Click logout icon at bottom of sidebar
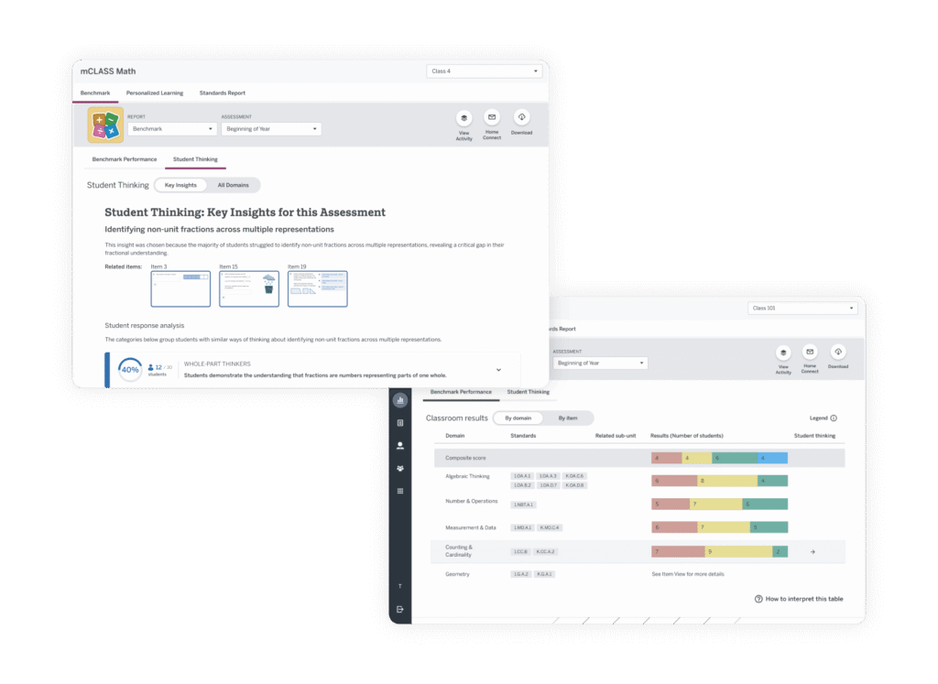Viewport: 938px width, 684px height. pyautogui.click(x=400, y=609)
